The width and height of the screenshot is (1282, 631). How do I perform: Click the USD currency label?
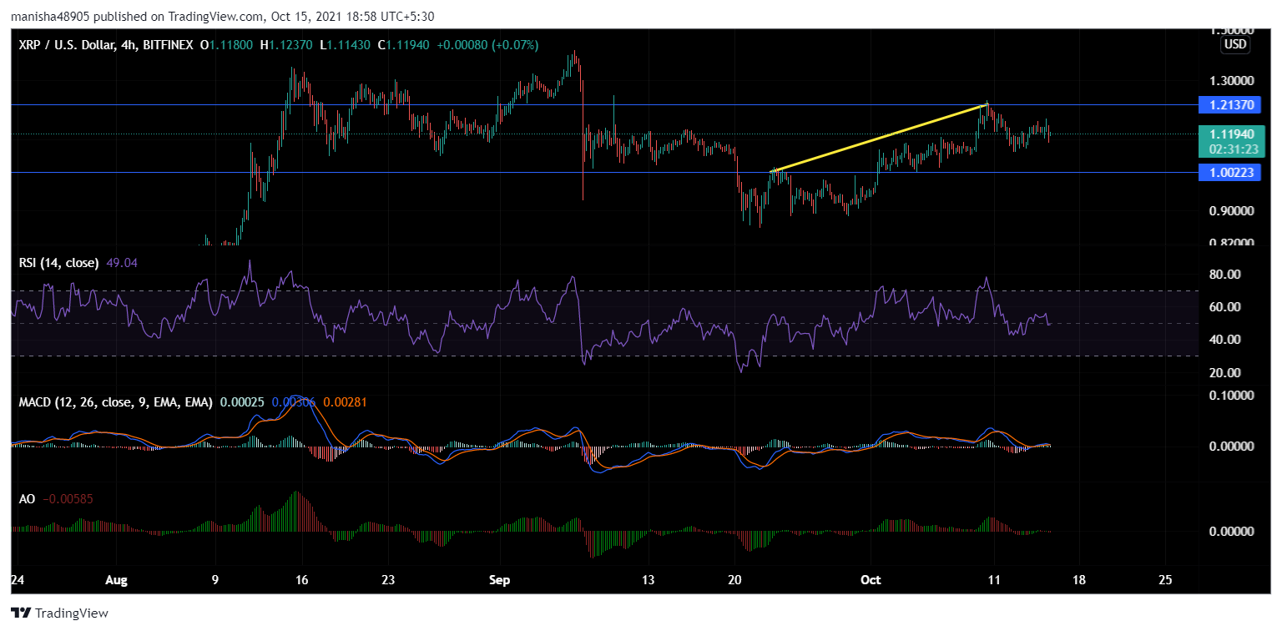1235,44
